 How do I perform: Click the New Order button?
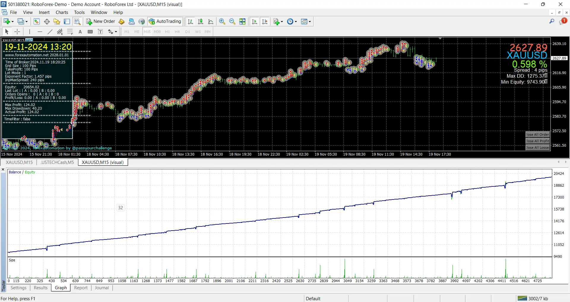[x=101, y=21]
